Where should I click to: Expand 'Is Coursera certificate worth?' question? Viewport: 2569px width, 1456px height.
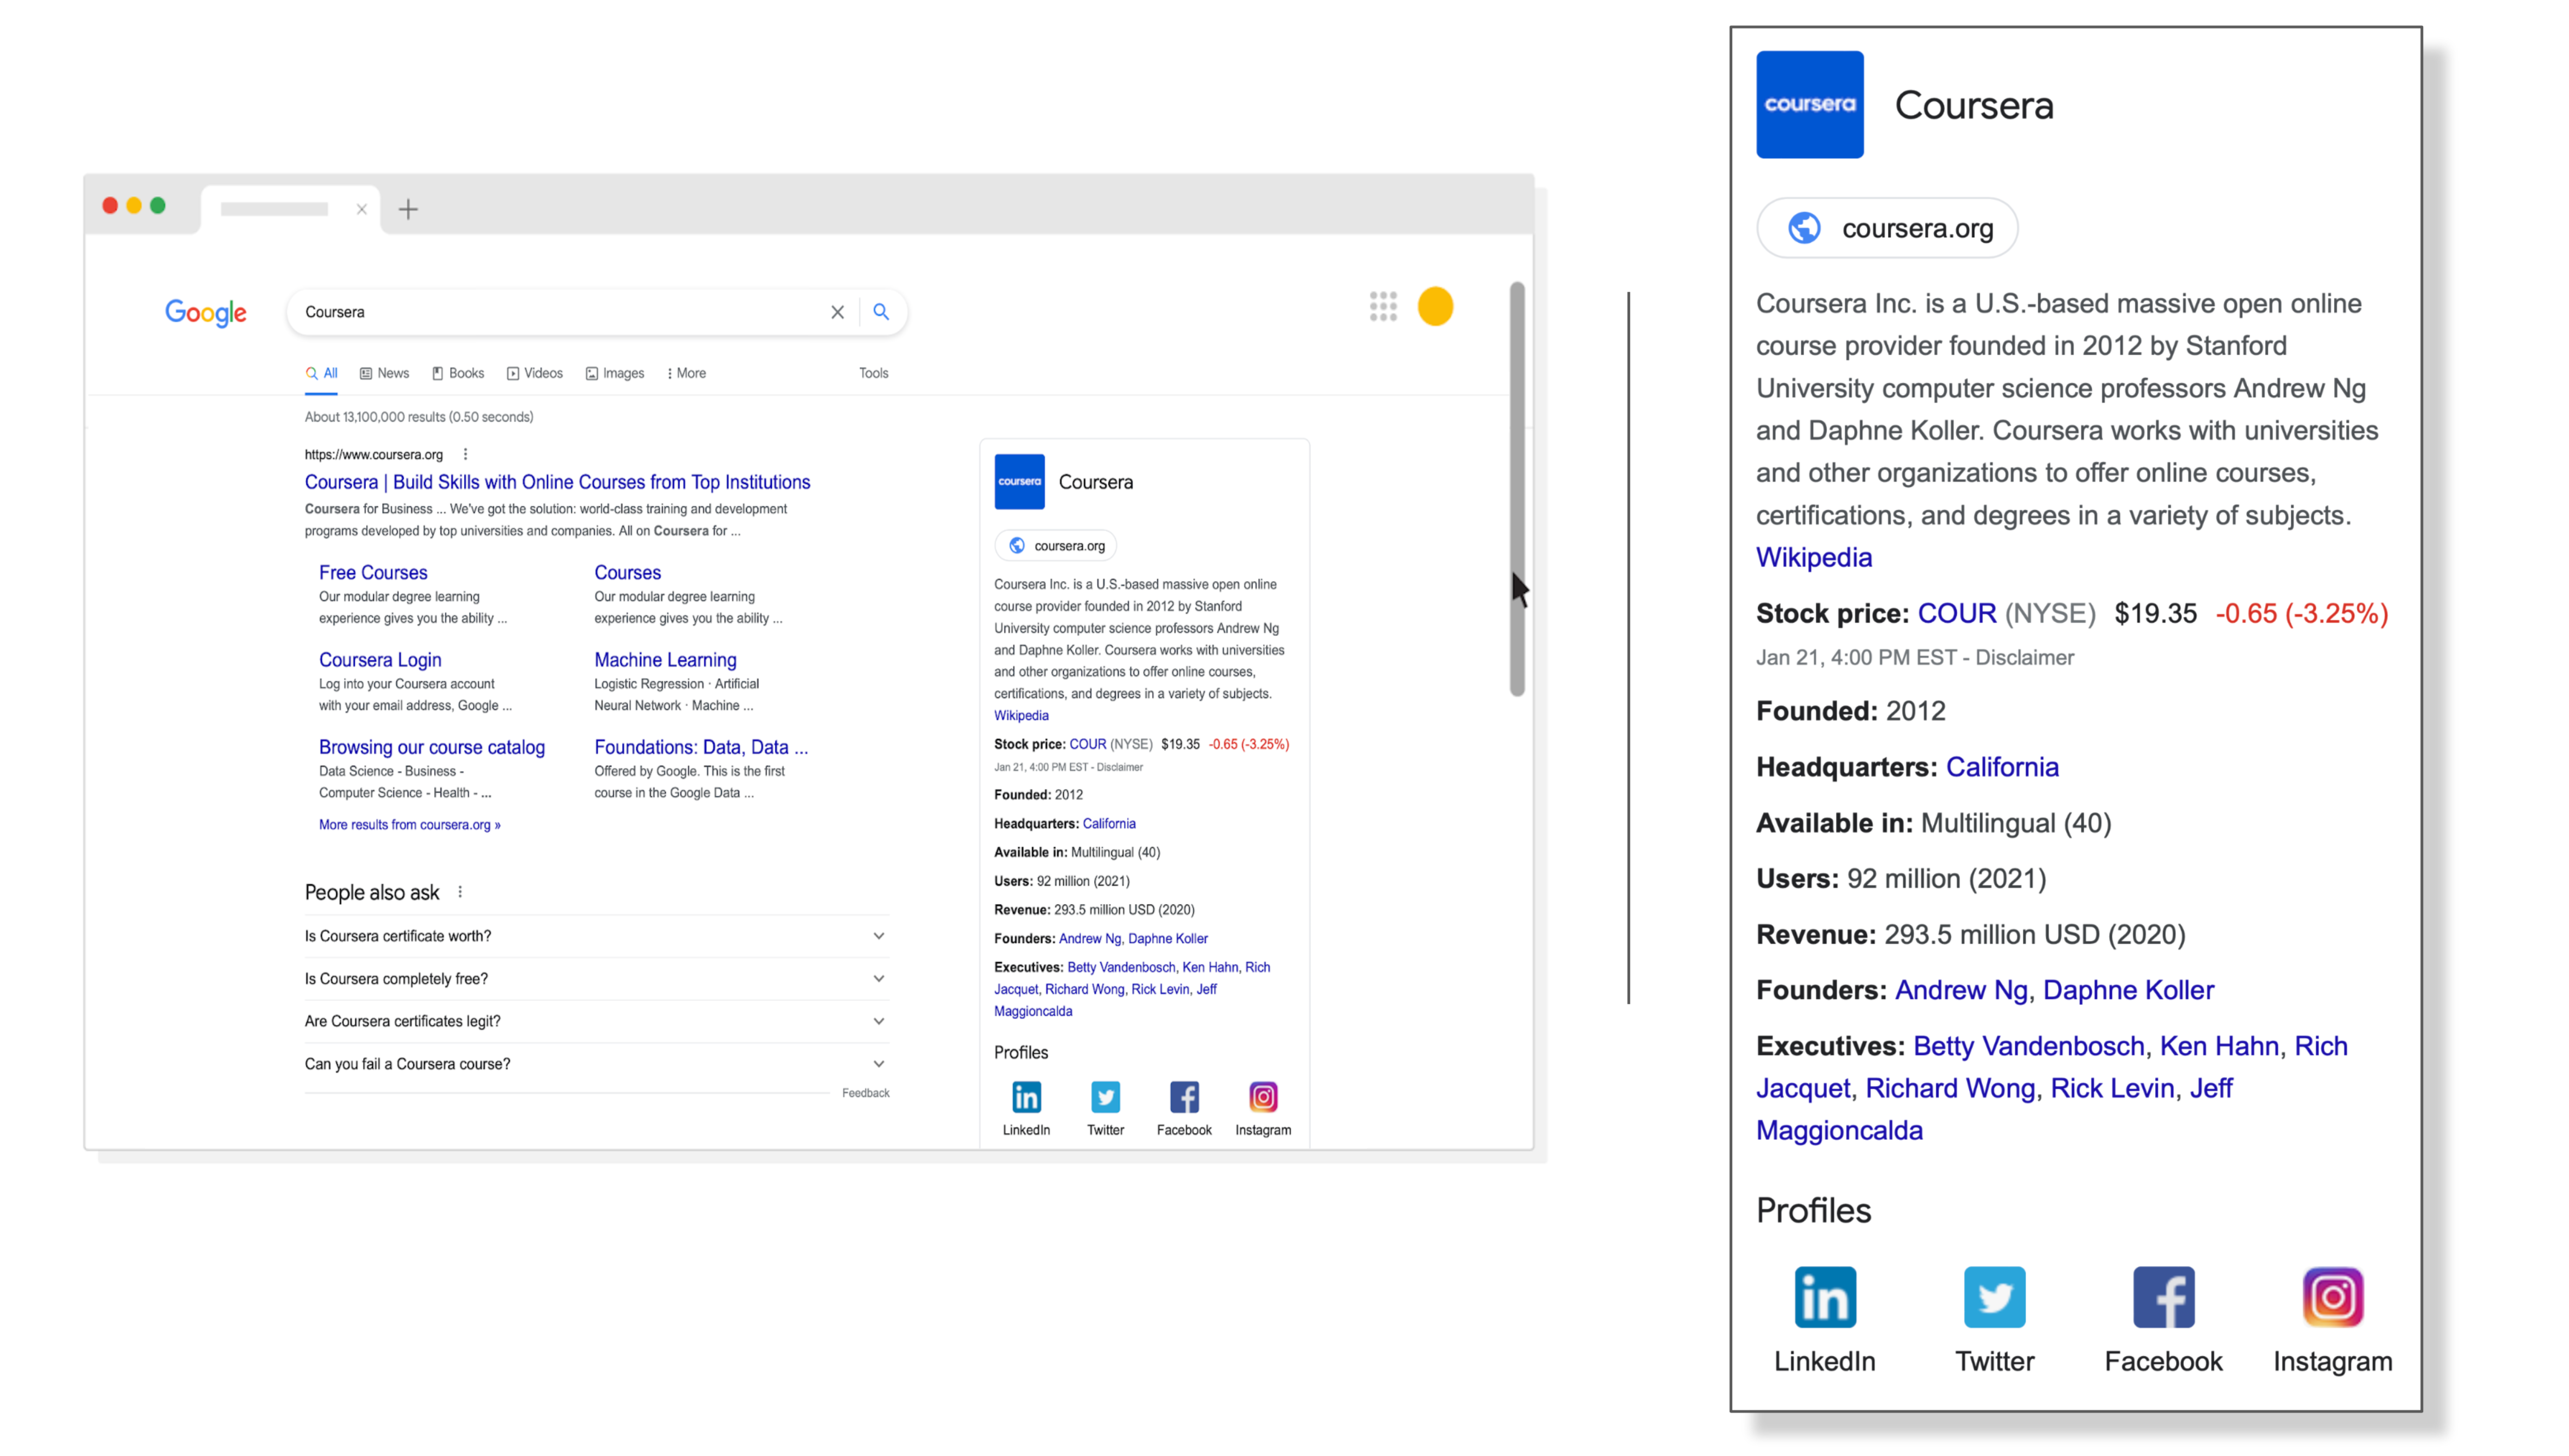tap(597, 936)
